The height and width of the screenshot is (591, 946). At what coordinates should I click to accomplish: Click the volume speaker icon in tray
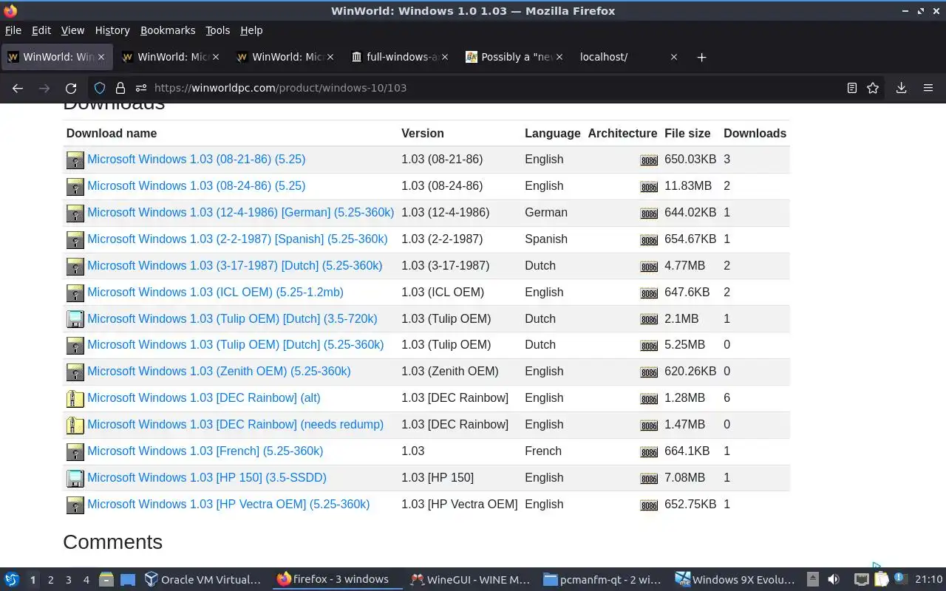click(x=834, y=580)
